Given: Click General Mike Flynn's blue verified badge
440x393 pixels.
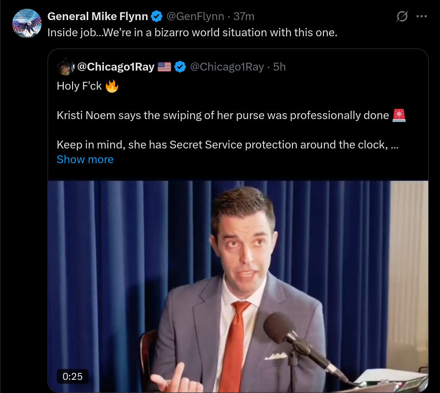Looking at the screenshot, I should click(x=157, y=16).
